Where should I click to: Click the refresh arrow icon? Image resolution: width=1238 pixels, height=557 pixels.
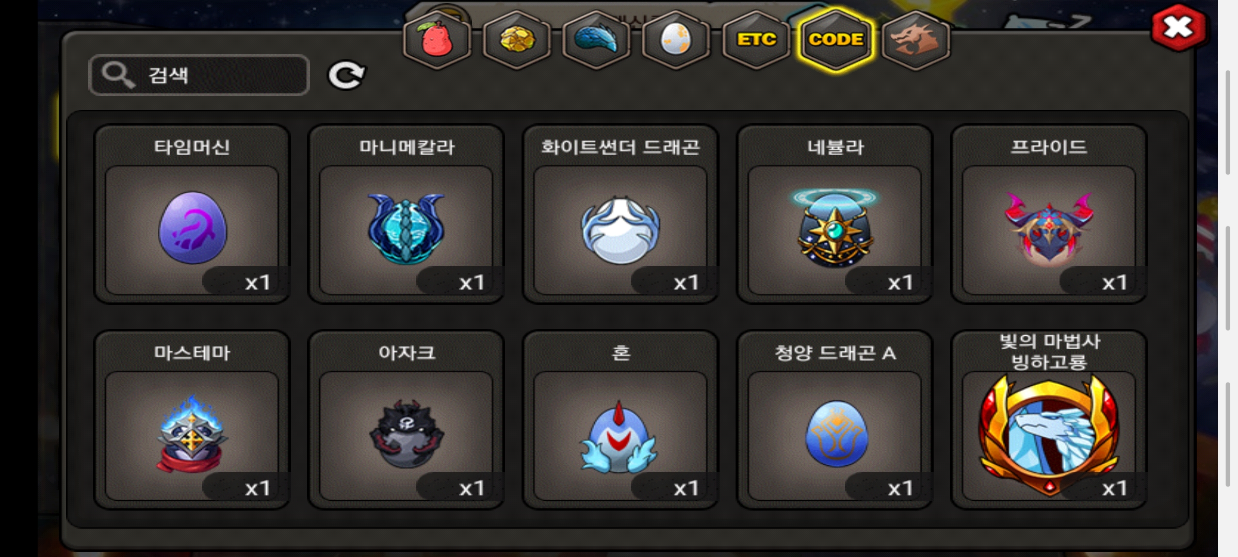pyautogui.click(x=346, y=75)
